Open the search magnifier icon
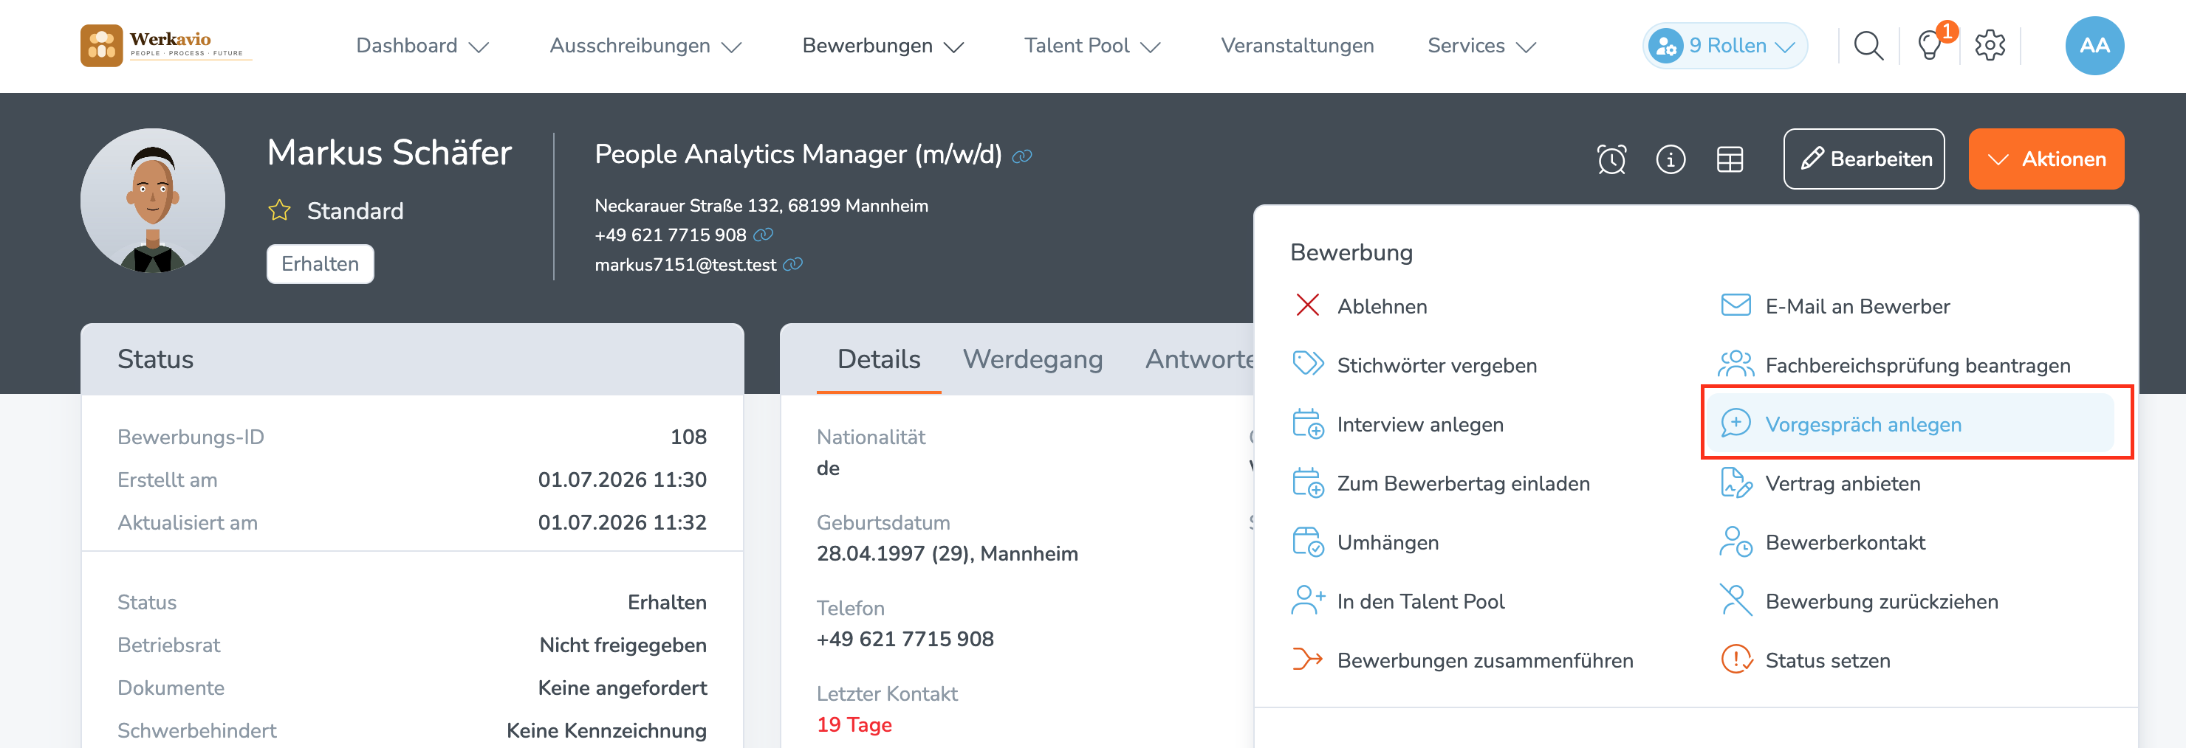This screenshot has height=748, width=2186. [x=1868, y=46]
